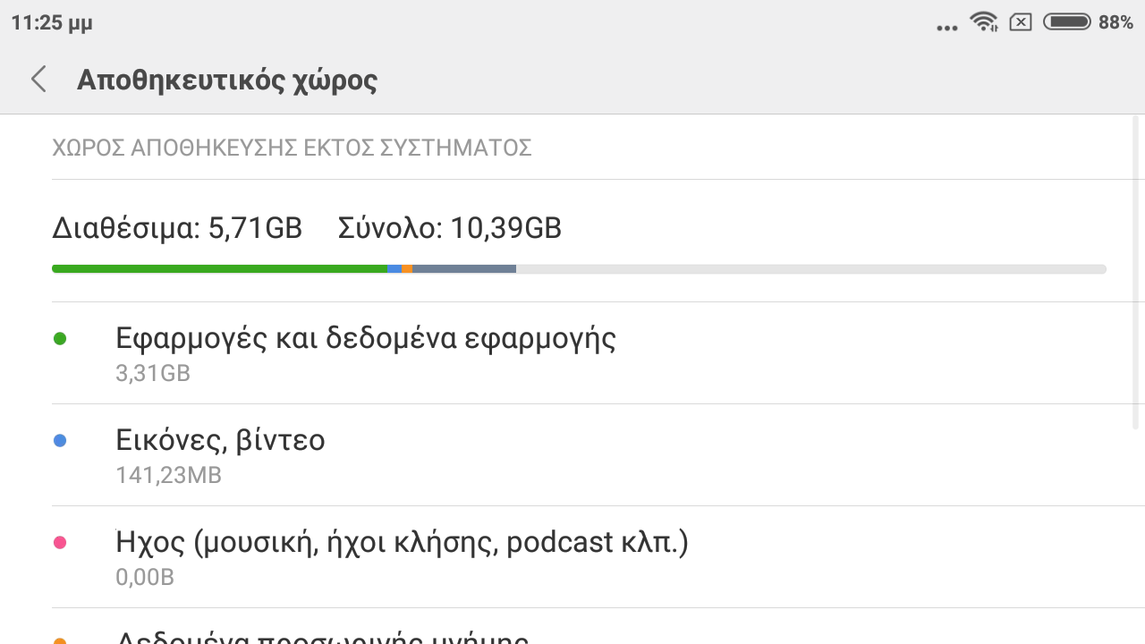Tap the Διαθέσιμα: 5,71GB label
Viewport: 1145px width, 644px height.
pyautogui.click(x=177, y=229)
